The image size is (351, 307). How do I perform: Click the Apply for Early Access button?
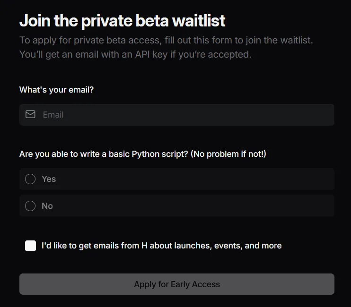click(x=177, y=284)
